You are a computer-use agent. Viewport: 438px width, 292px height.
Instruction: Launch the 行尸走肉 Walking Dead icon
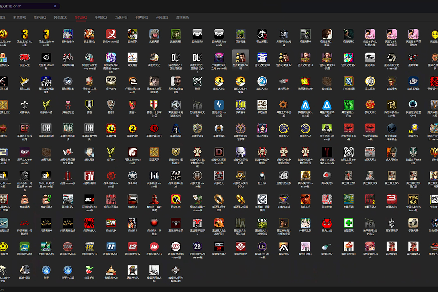[111, 81]
